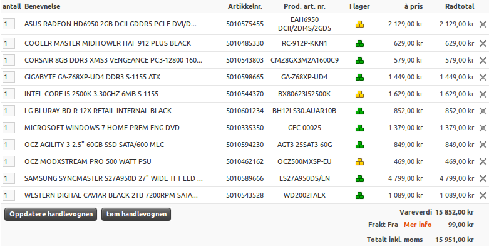Click yellow stock icon for OCZ MODXSTREAM

359,161
